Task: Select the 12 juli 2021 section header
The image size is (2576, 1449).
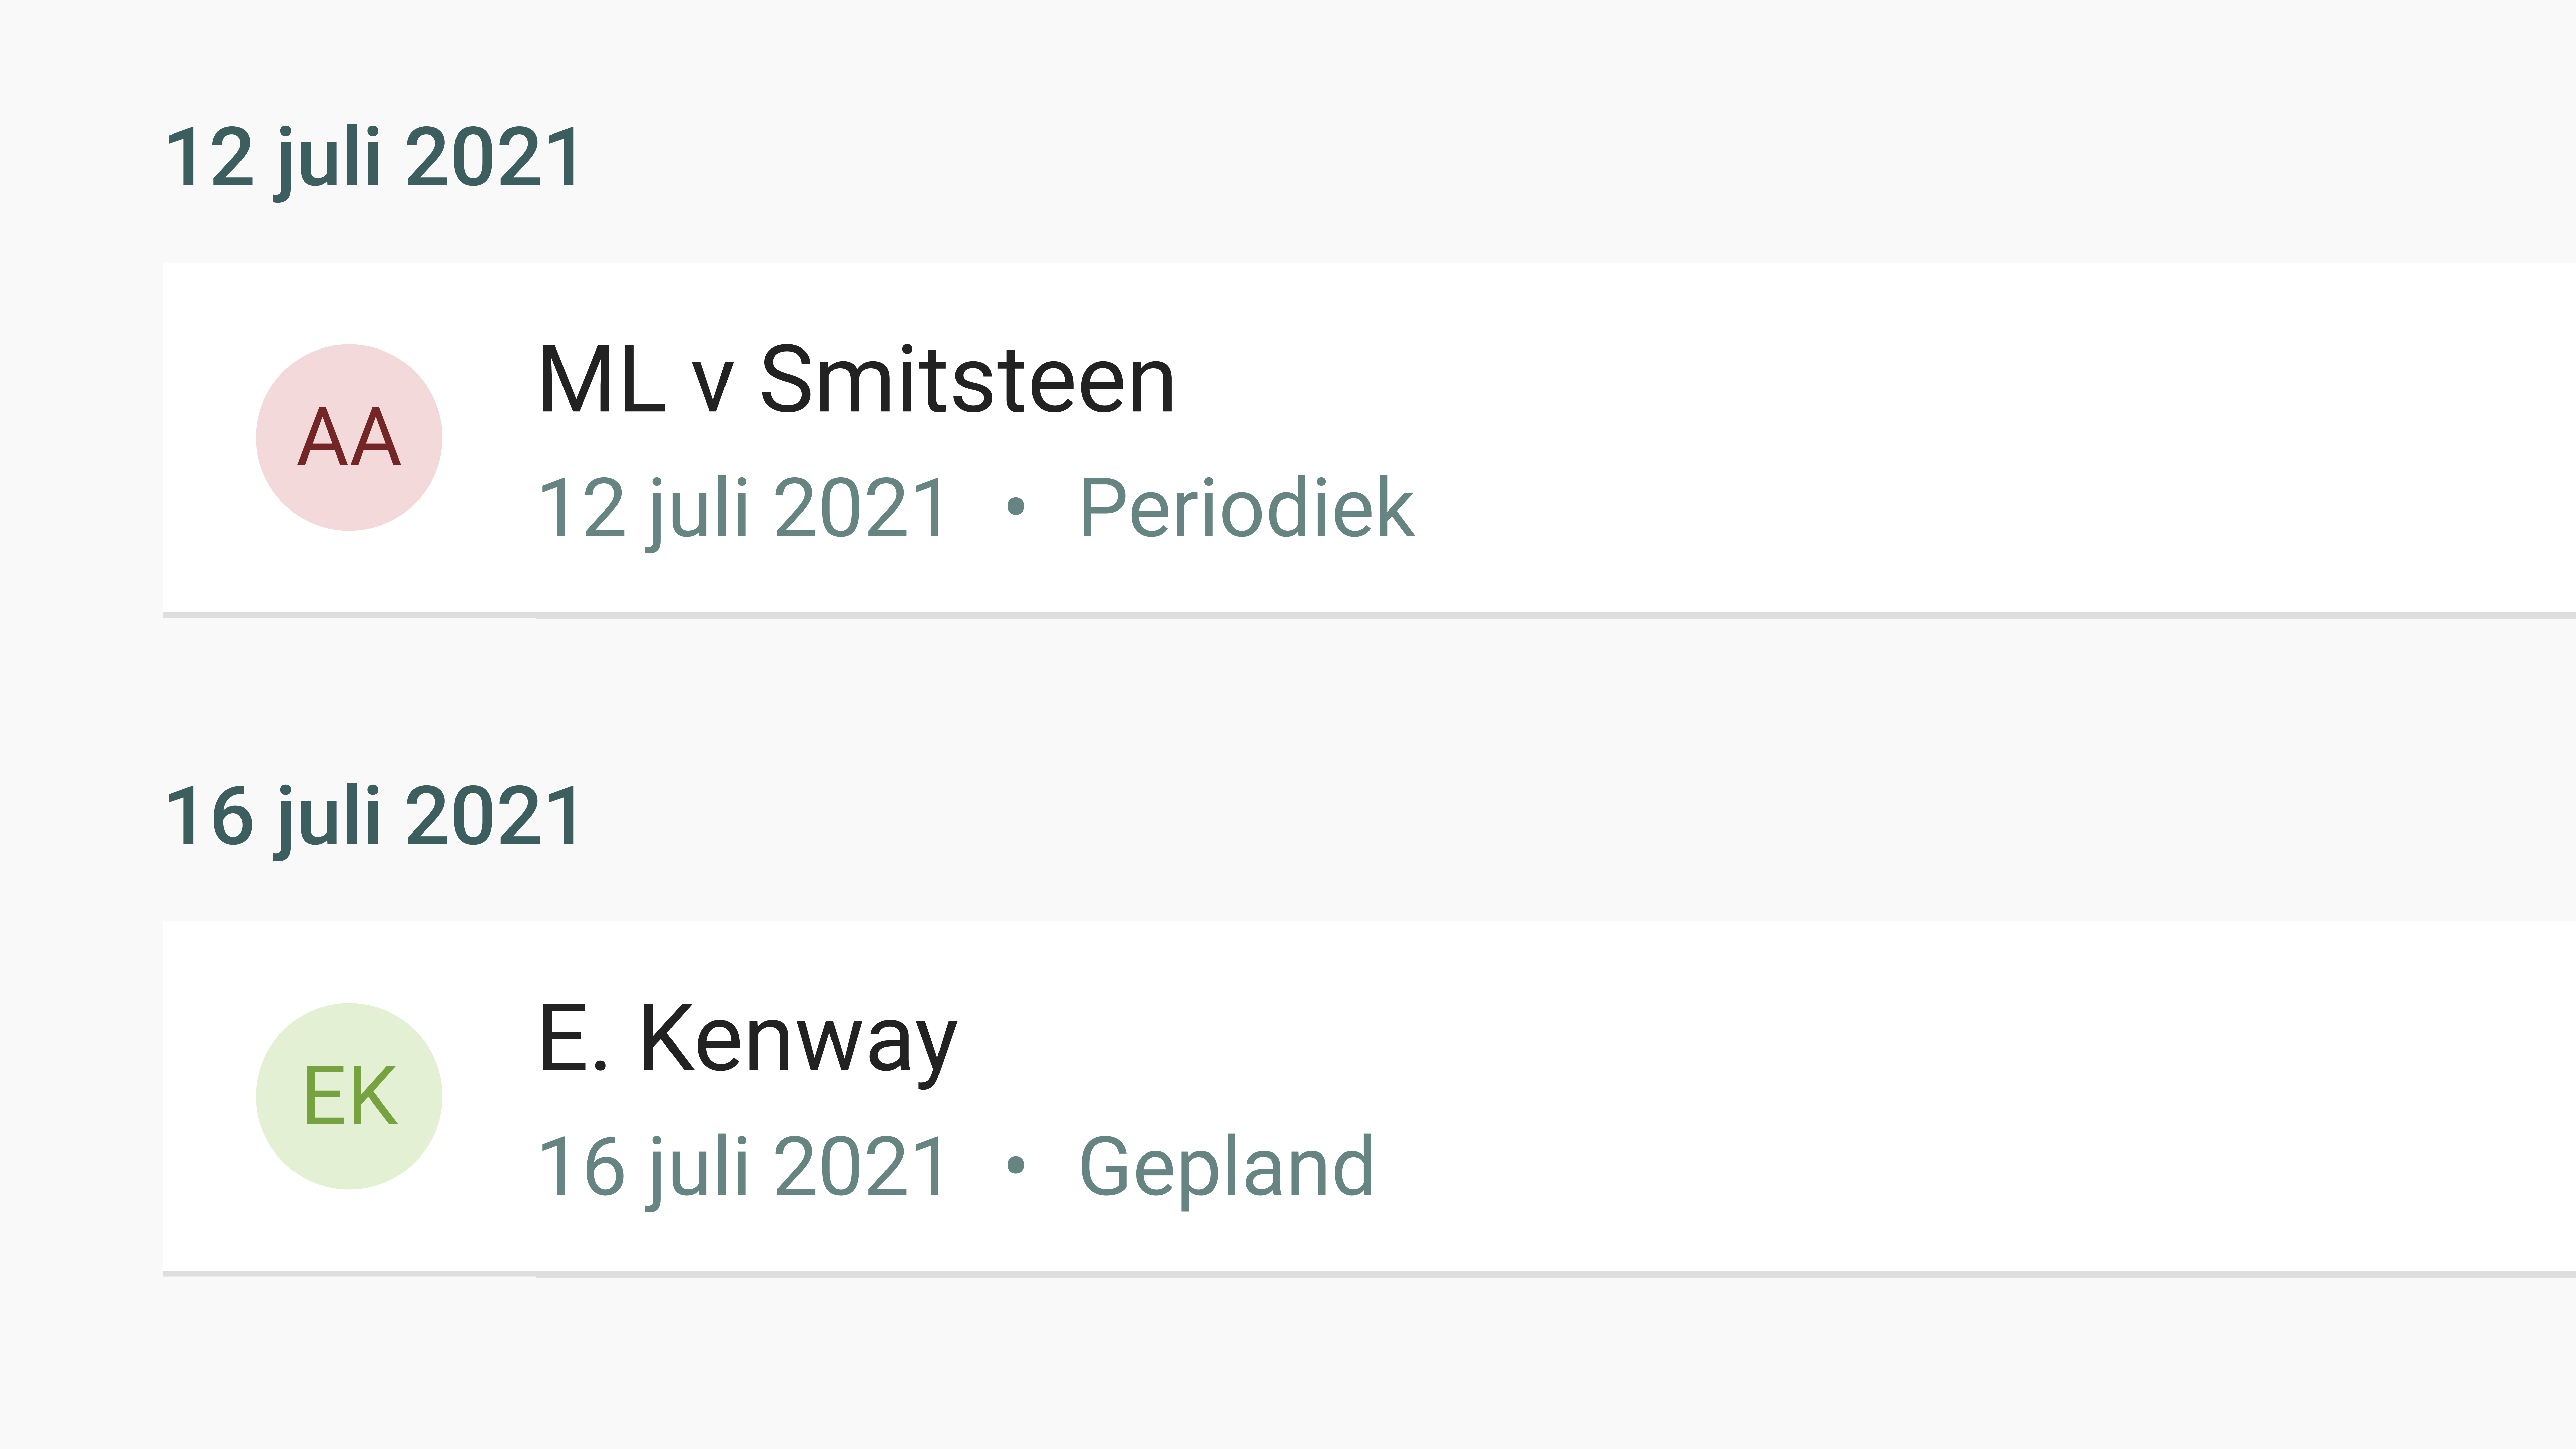Action: tap(373, 158)
